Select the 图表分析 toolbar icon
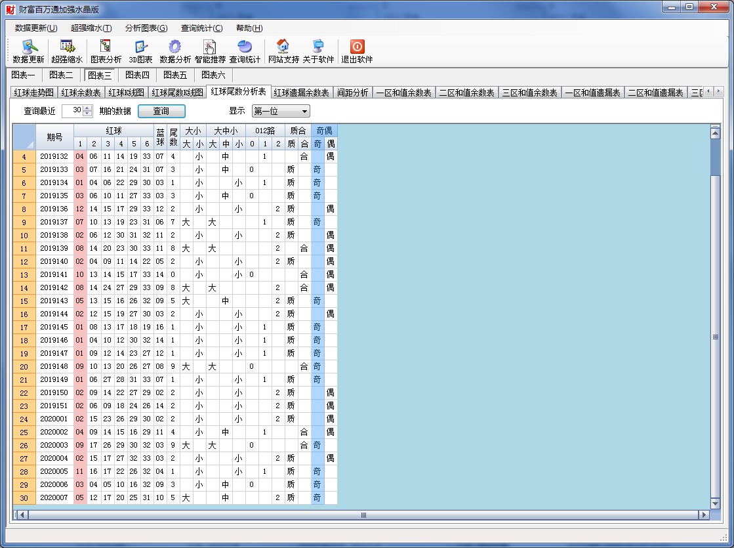 (x=106, y=51)
